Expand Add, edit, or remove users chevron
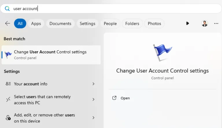The height and width of the screenshot is (128, 222). [x=93, y=118]
